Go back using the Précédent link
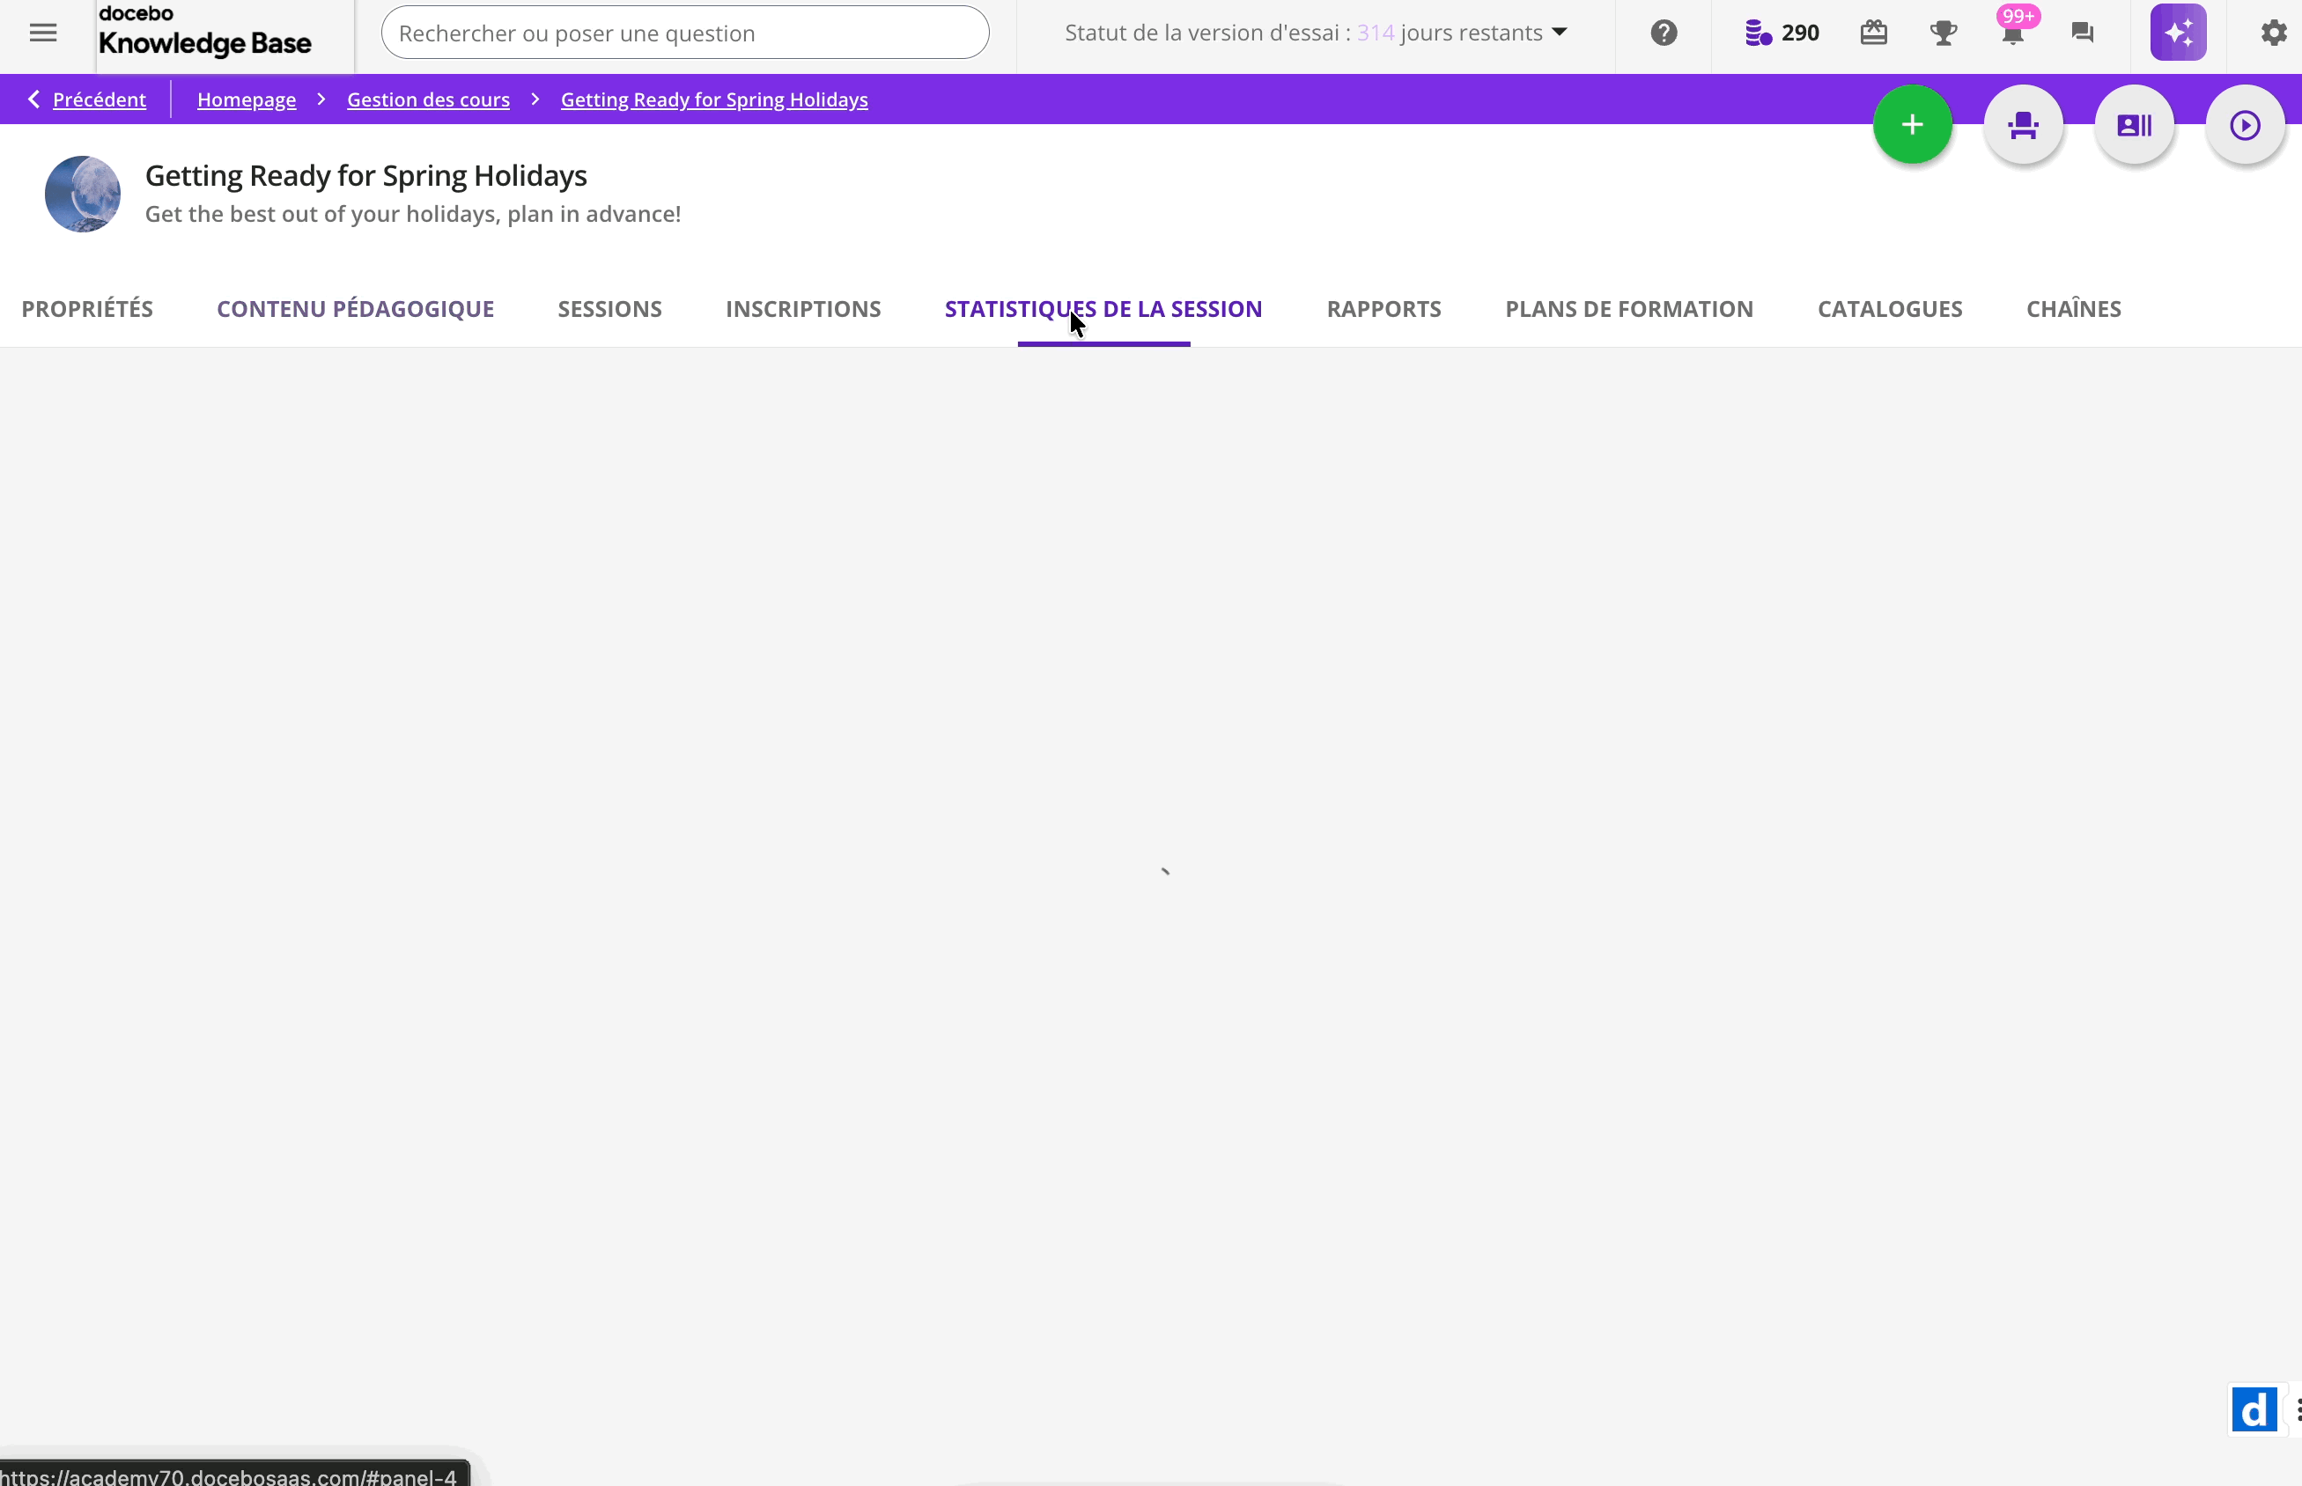This screenshot has height=1486, width=2302. point(99,99)
